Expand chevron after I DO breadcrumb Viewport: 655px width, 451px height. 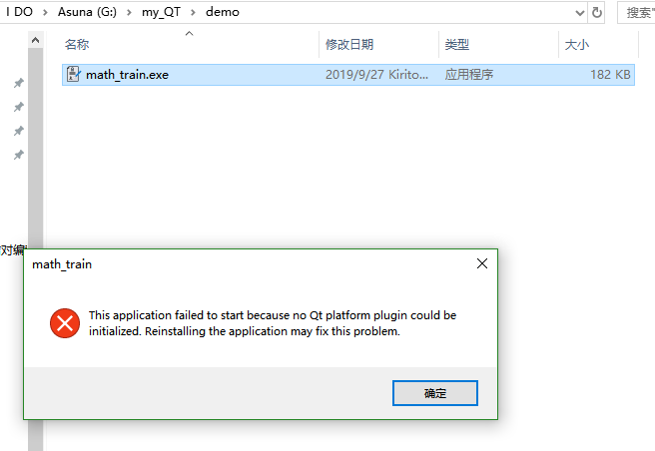tap(45, 13)
